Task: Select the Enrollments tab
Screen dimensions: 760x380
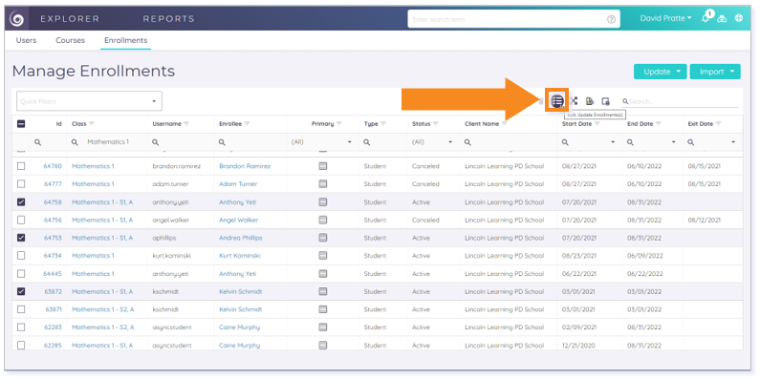Action: point(125,40)
